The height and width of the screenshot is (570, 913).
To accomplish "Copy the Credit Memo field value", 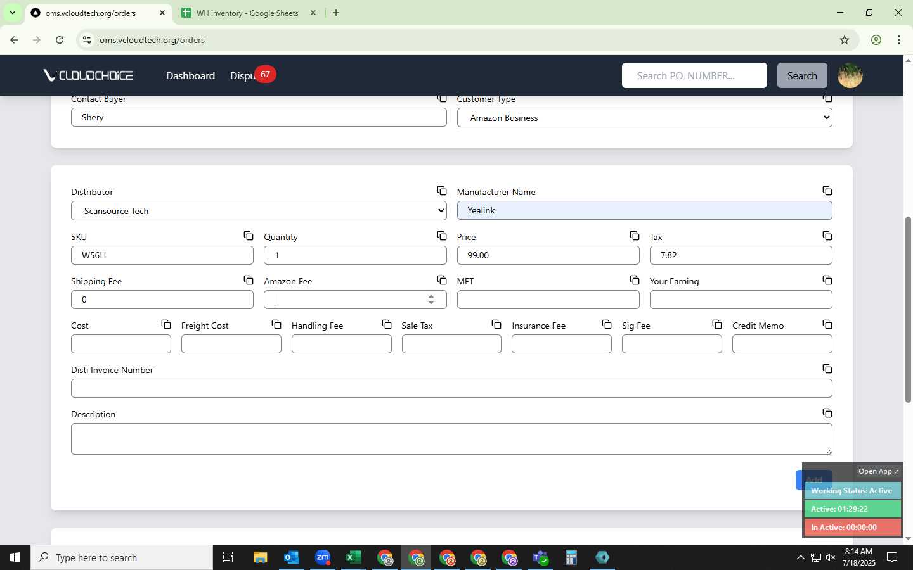I will (827, 324).
